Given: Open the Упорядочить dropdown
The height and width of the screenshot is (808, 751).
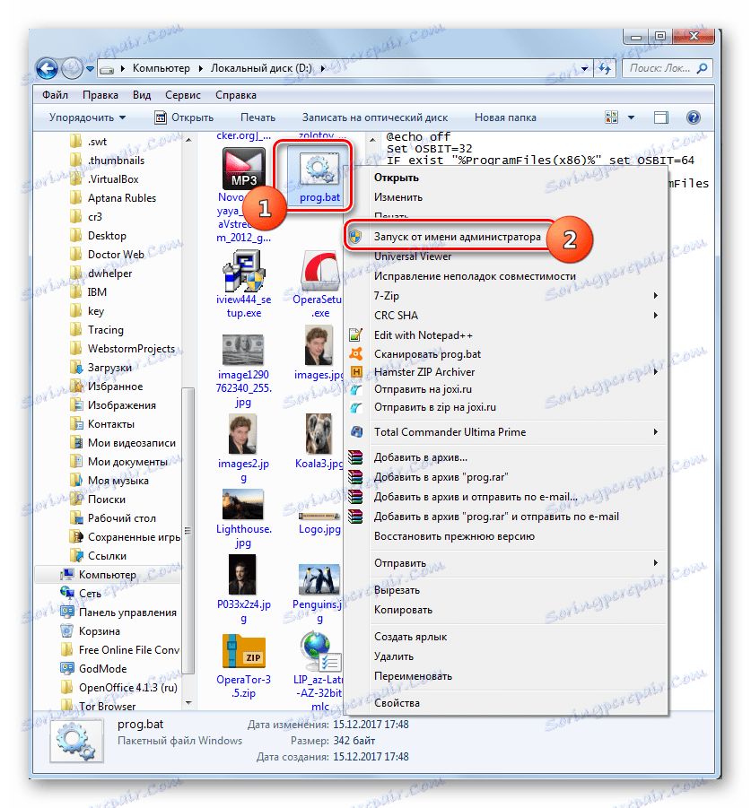Looking at the screenshot, I should 87,117.
